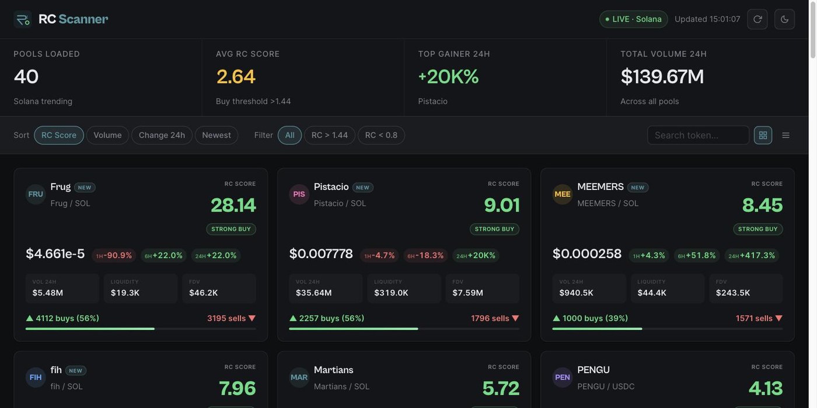This screenshot has height=408, width=817.
Task: Click Pistacio 24H change +20K%
Action: coord(476,255)
